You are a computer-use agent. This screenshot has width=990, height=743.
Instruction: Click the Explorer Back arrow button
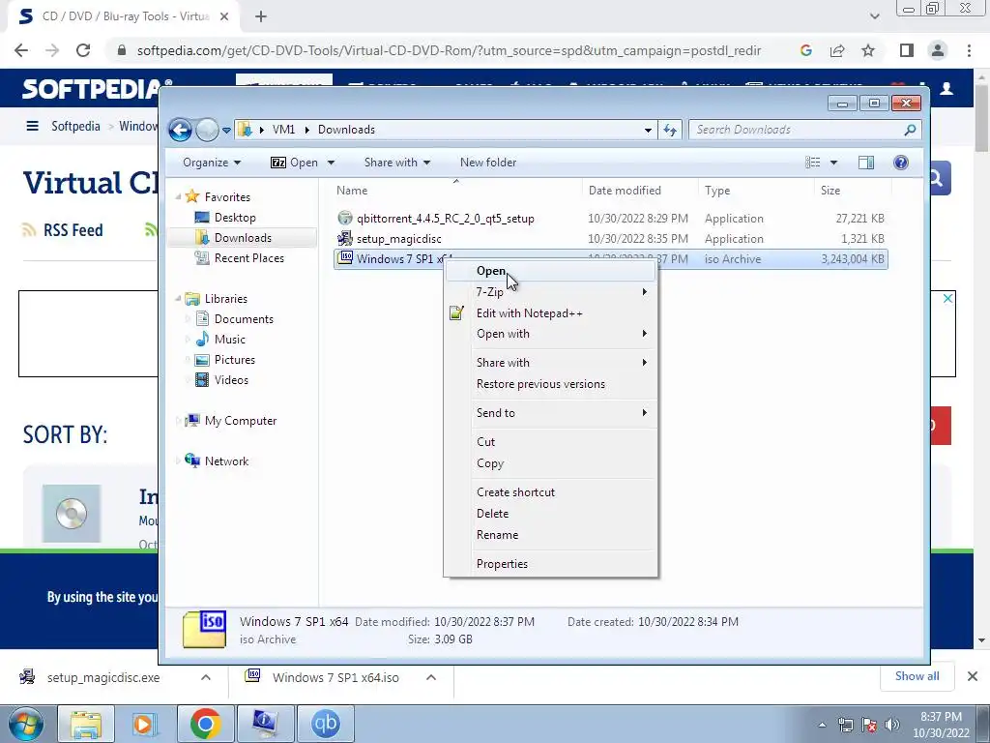point(180,131)
